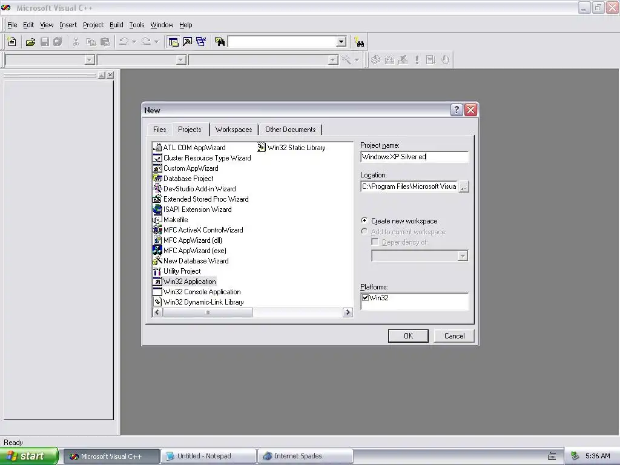Viewport: 620px width, 465px height.
Task: Select Add to current workspace radio button
Action: pyautogui.click(x=364, y=231)
